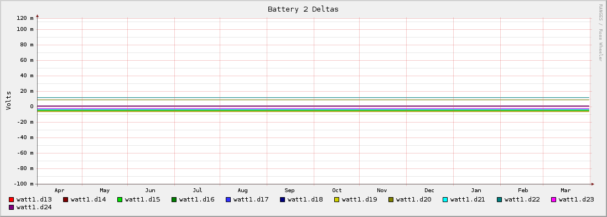This screenshot has width=607, height=217.
Task: Click the Dec x-axis month label
Action: click(429, 190)
